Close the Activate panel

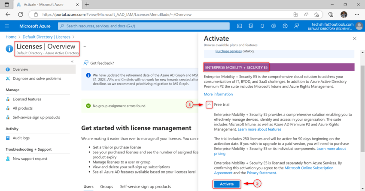click(x=355, y=39)
